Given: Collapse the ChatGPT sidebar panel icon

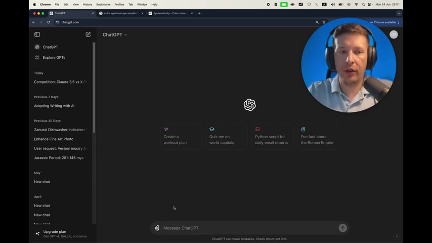Looking at the screenshot, I should 37,34.
